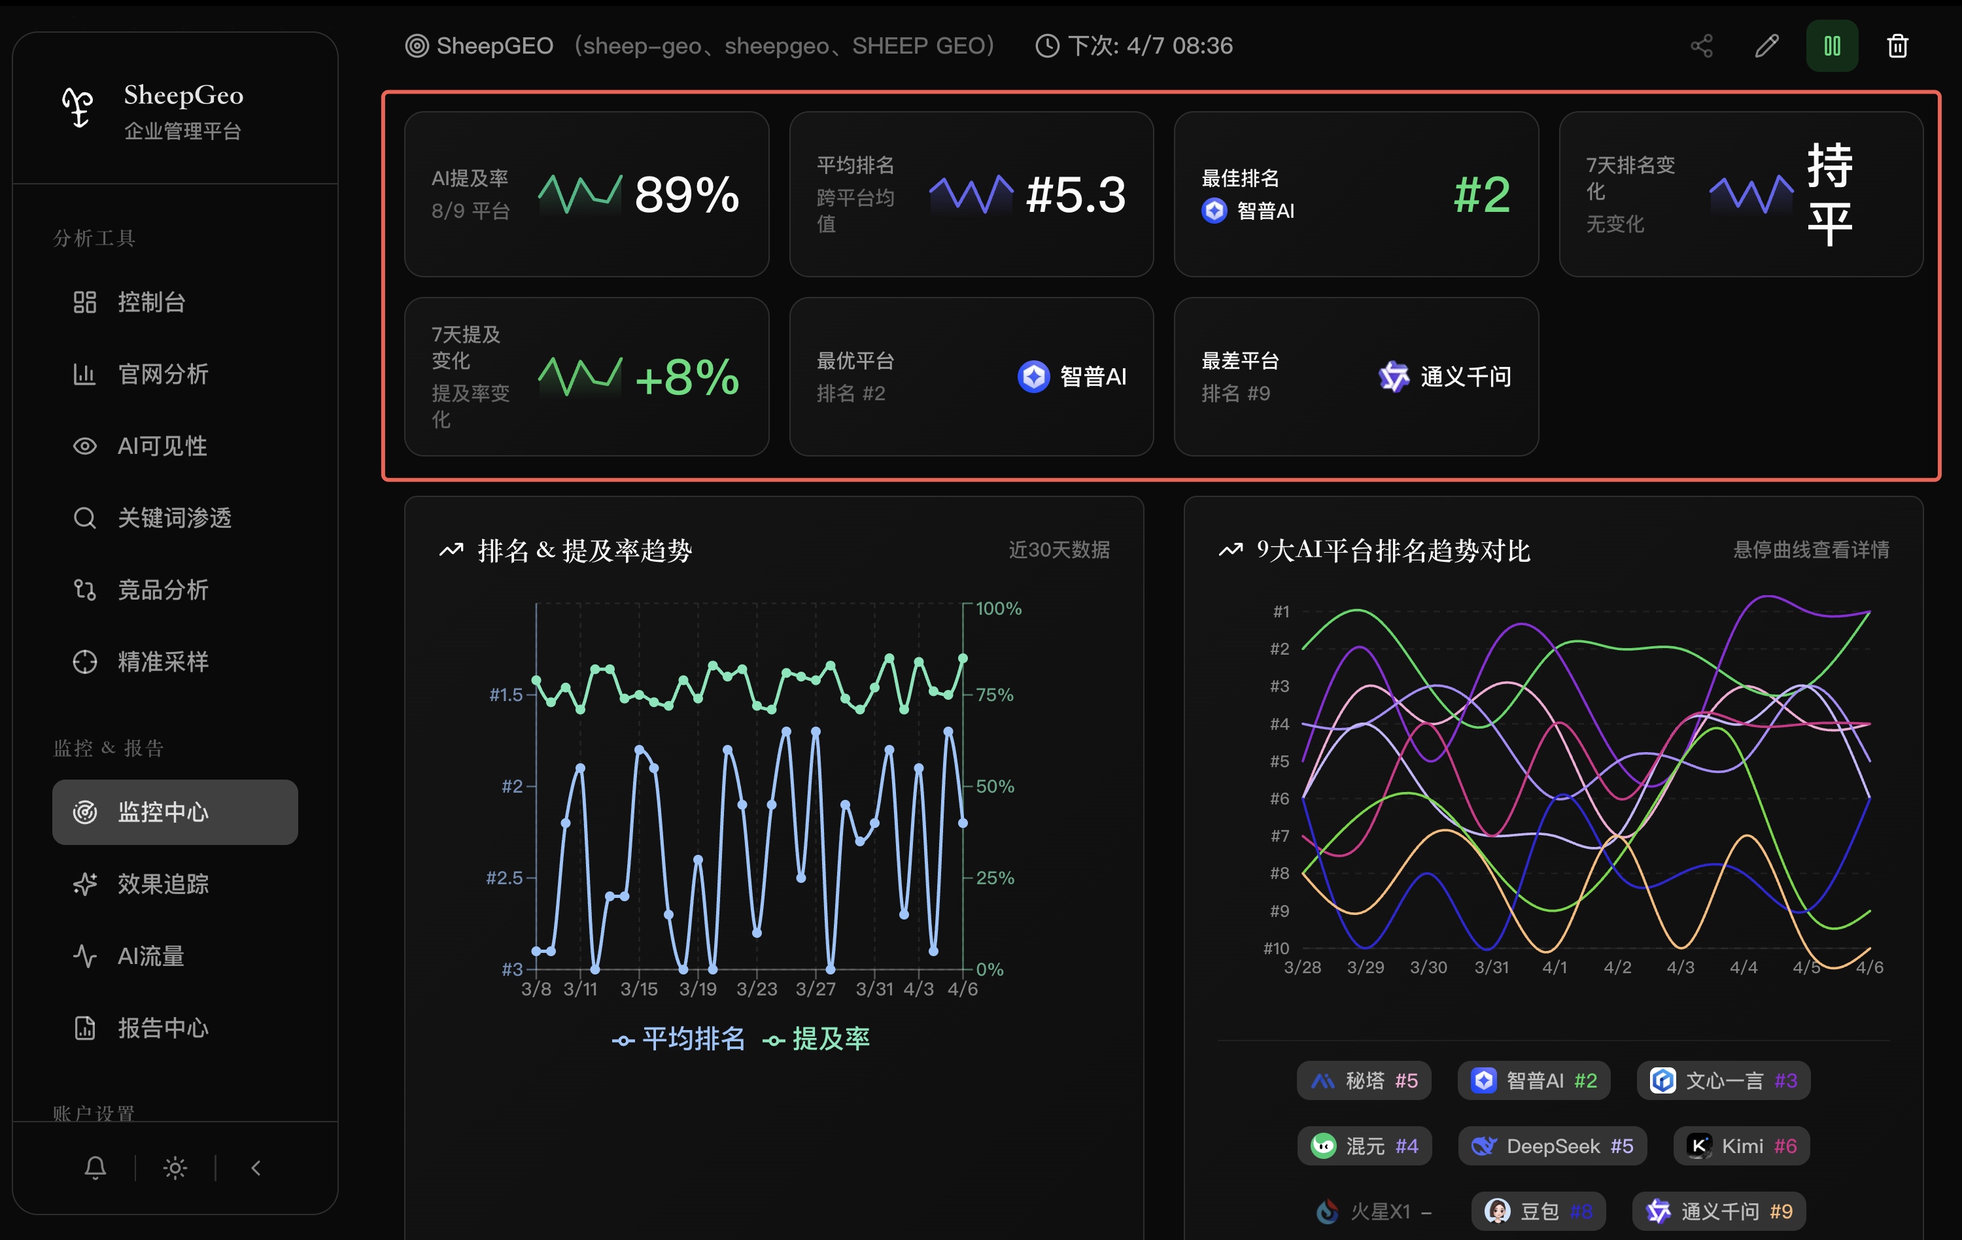Open 精准采样 in the sidebar
Image resolution: width=1962 pixels, height=1240 pixels.
coord(175,661)
